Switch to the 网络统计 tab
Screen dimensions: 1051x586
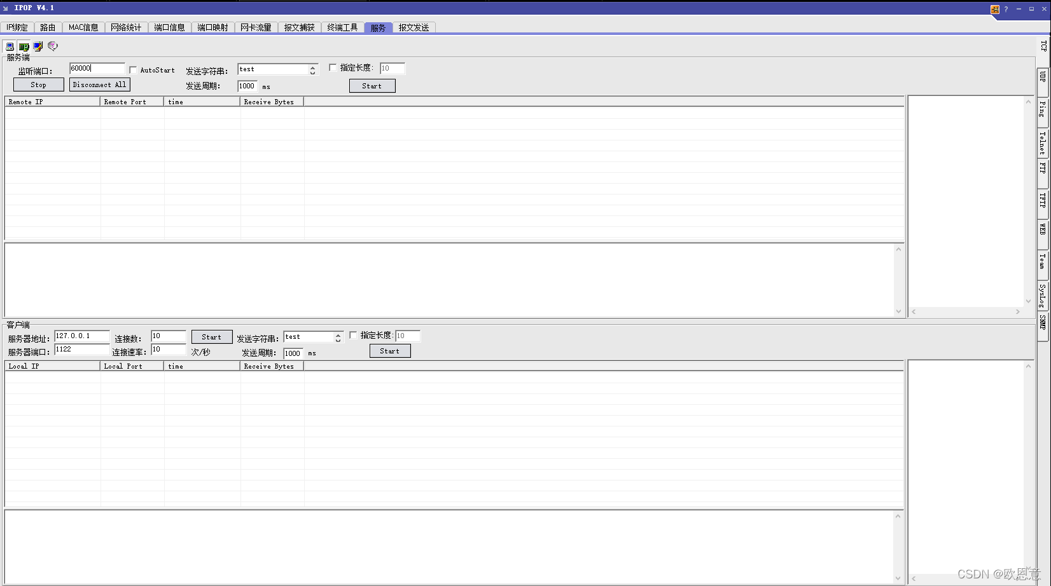(x=126, y=27)
